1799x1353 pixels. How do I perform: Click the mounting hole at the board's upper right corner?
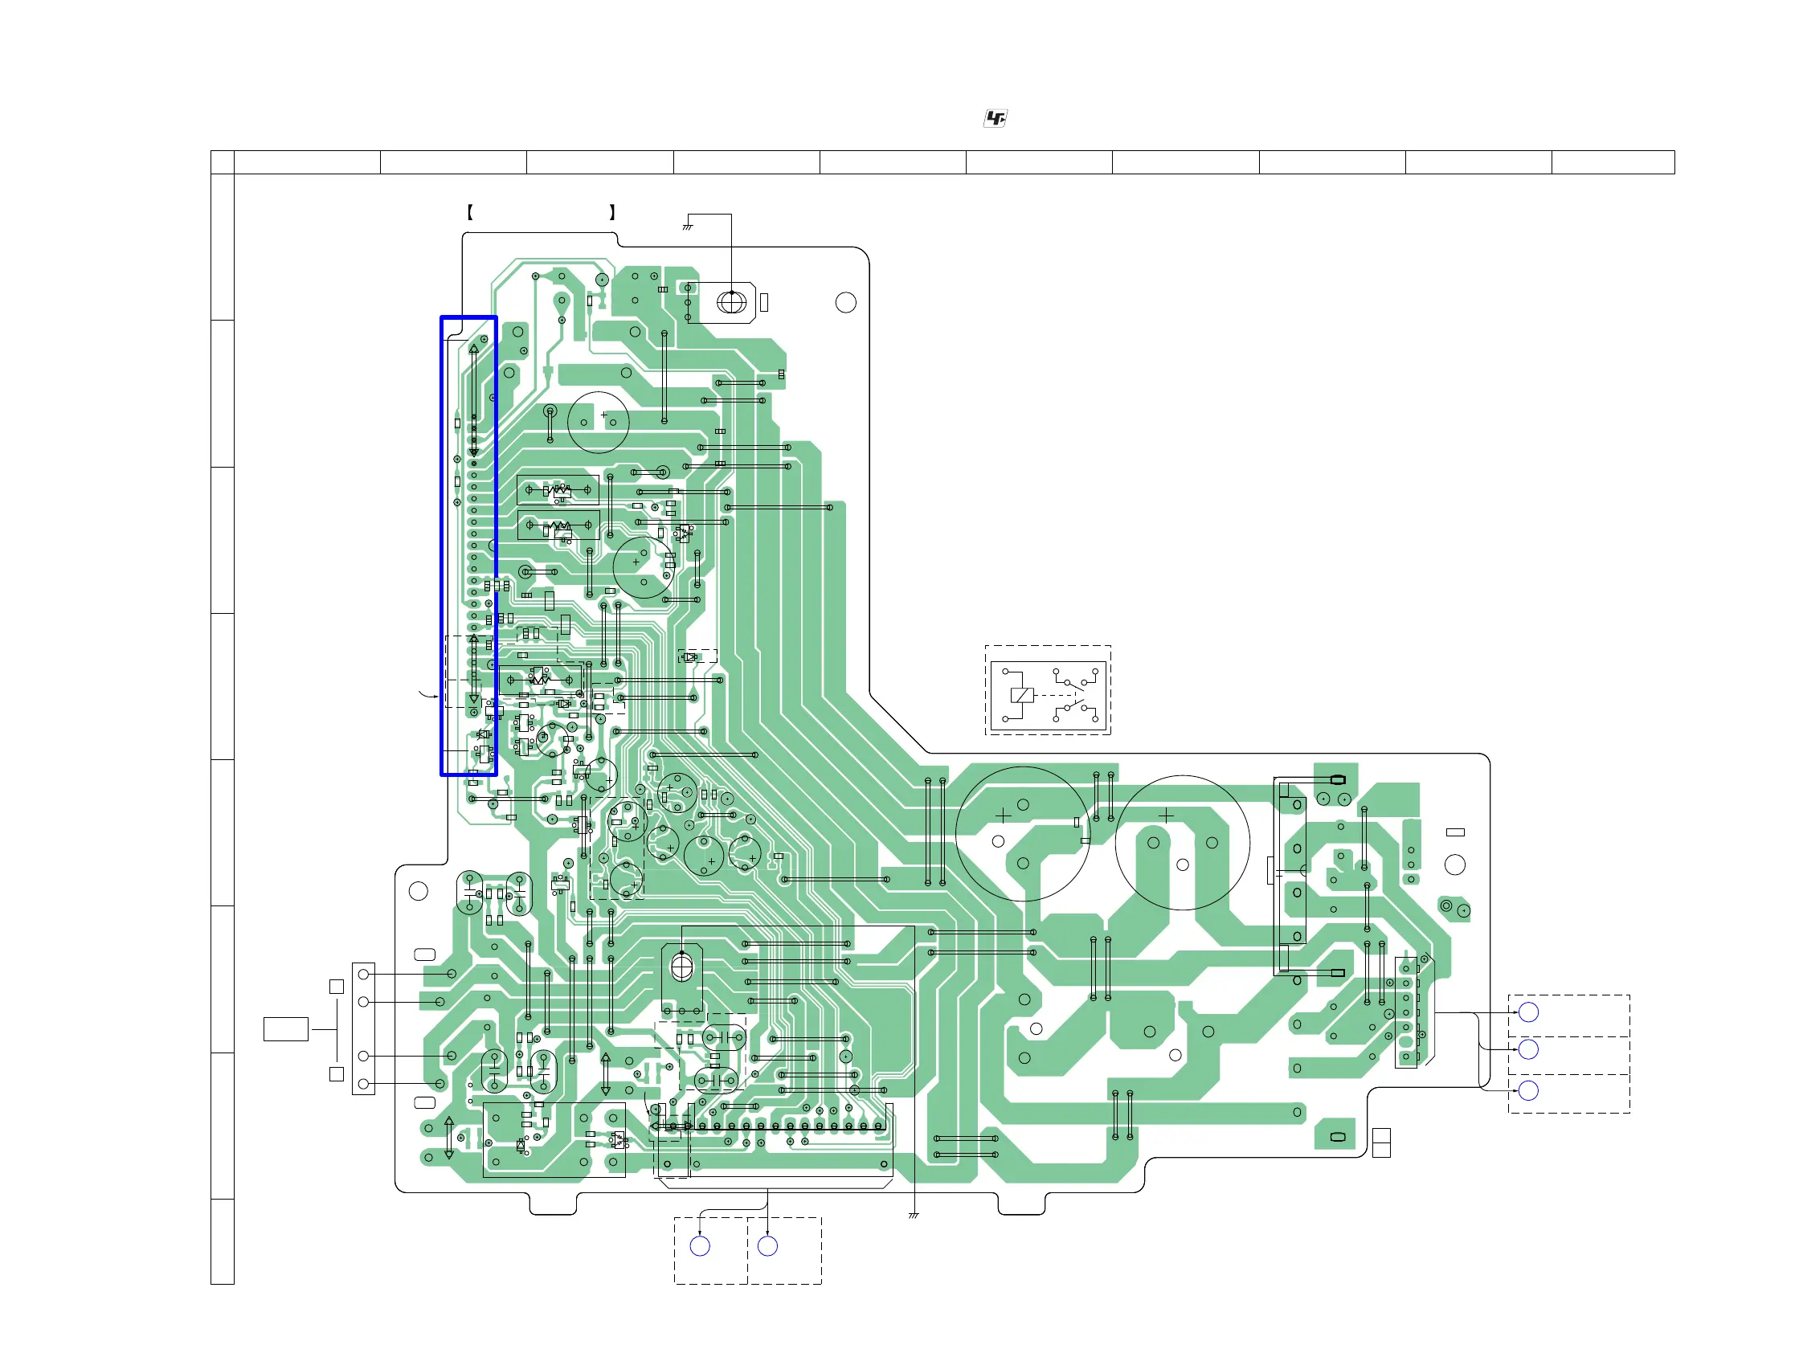click(x=846, y=302)
